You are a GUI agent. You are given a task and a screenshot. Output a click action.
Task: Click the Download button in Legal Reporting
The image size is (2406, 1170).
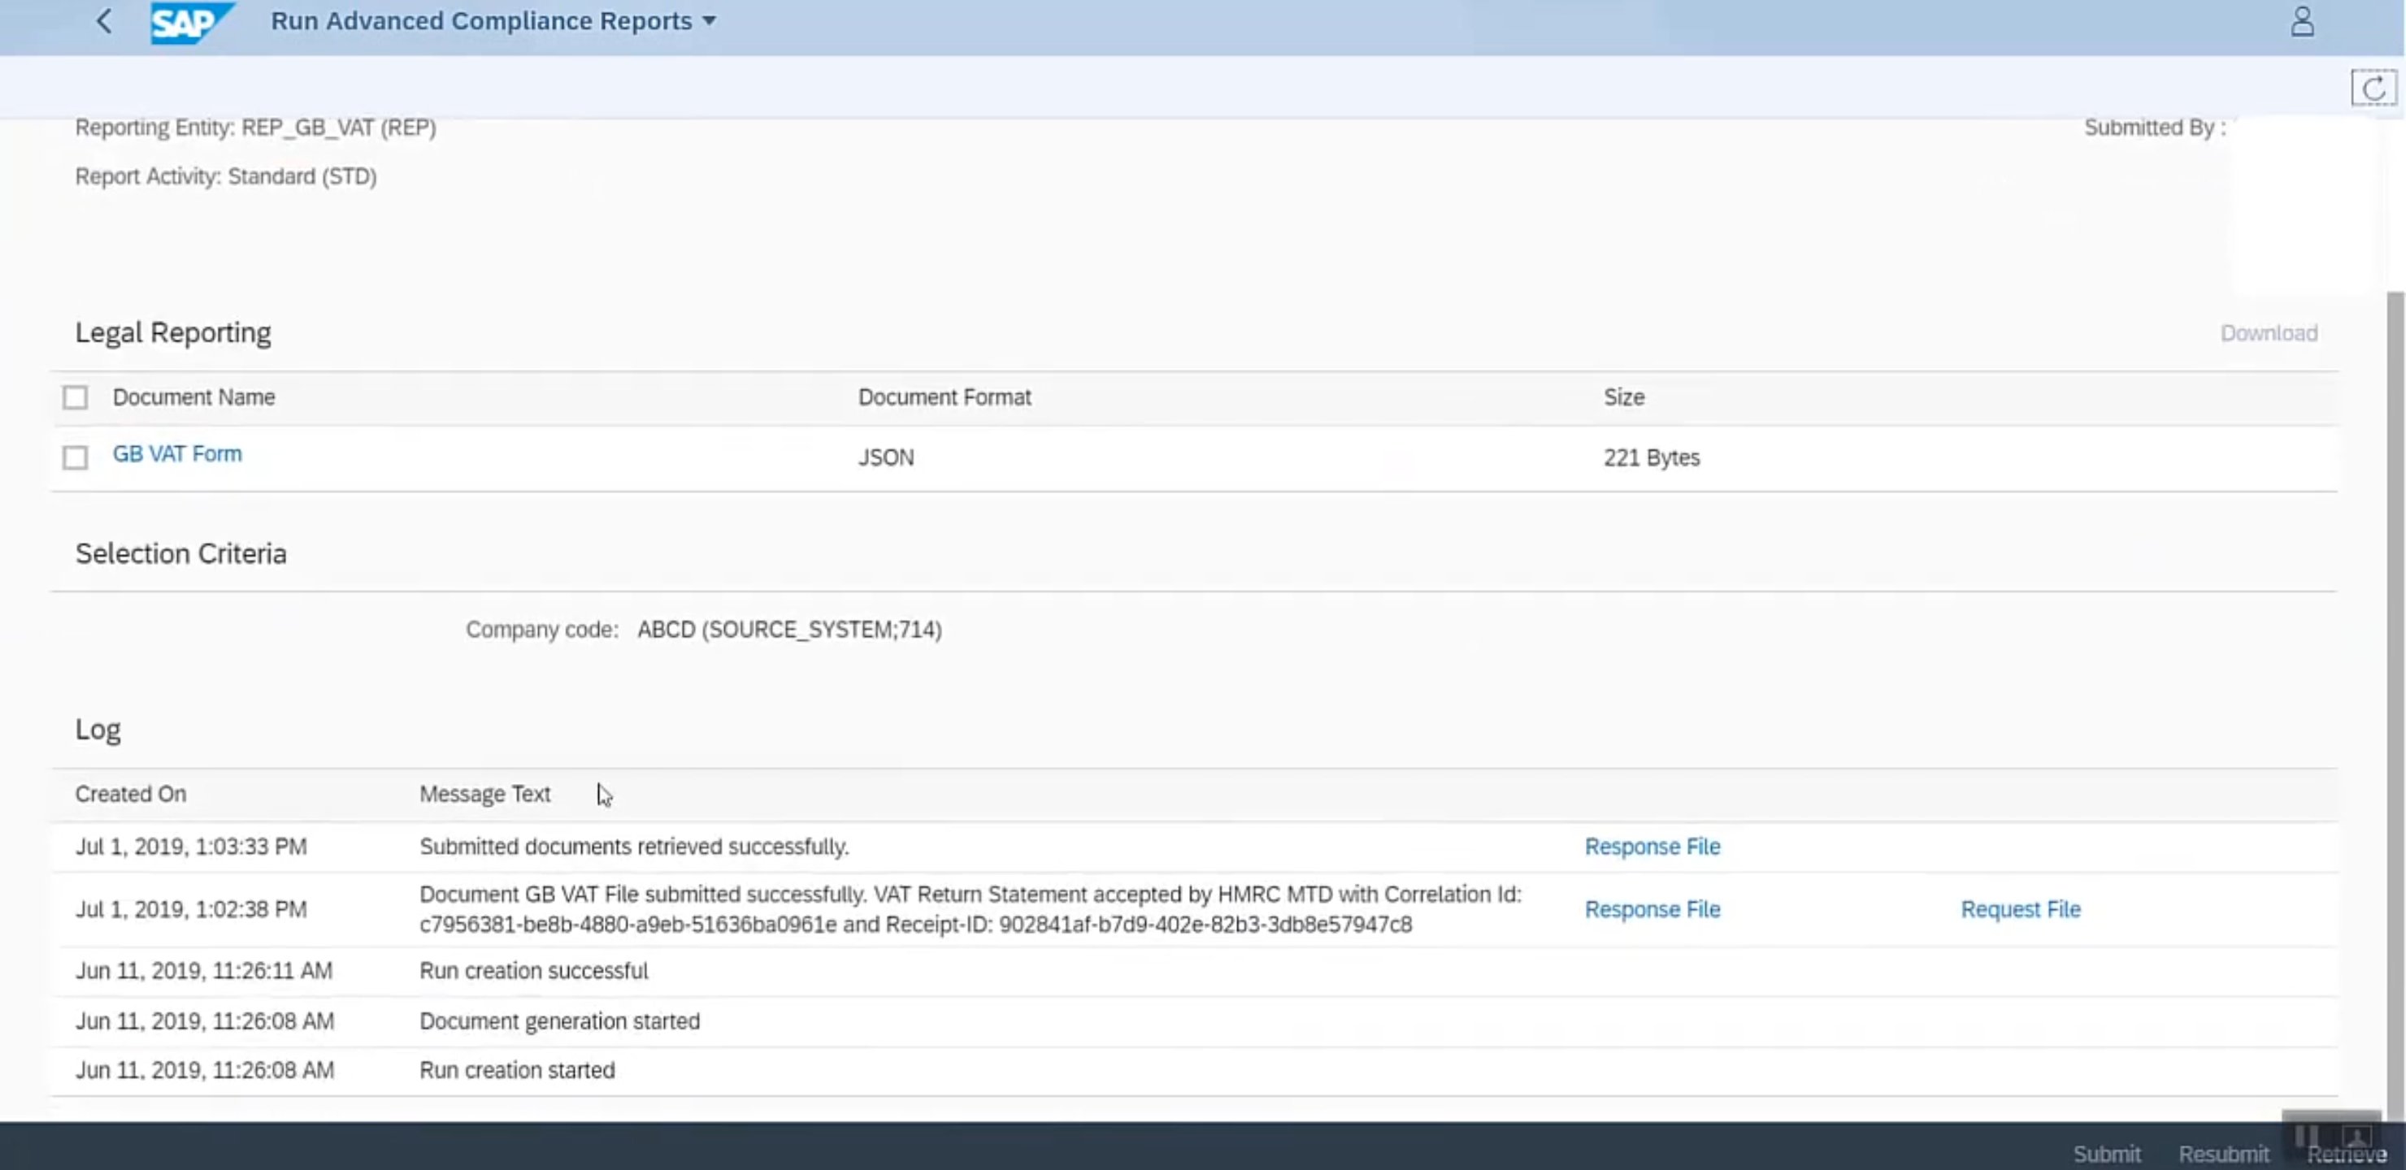point(2268,333)
